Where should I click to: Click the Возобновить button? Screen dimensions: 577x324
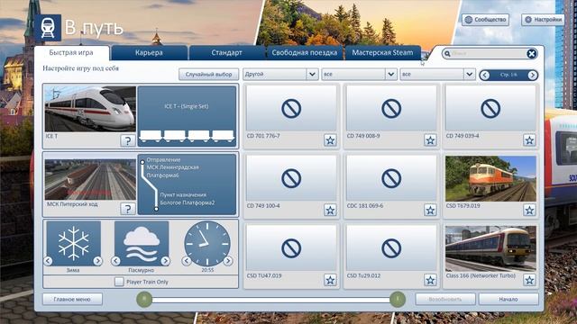click(x=445, y=299)
